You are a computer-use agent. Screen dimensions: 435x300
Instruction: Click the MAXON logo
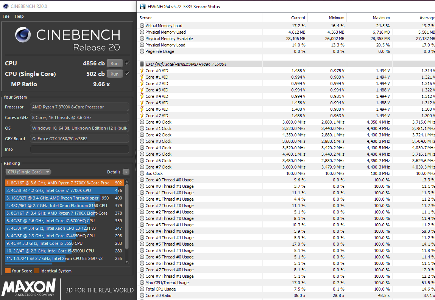pyautogui.click(x=29, y=288)
